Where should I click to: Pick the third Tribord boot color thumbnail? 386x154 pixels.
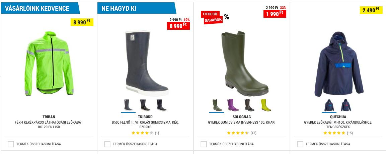(x=161, y=105)
